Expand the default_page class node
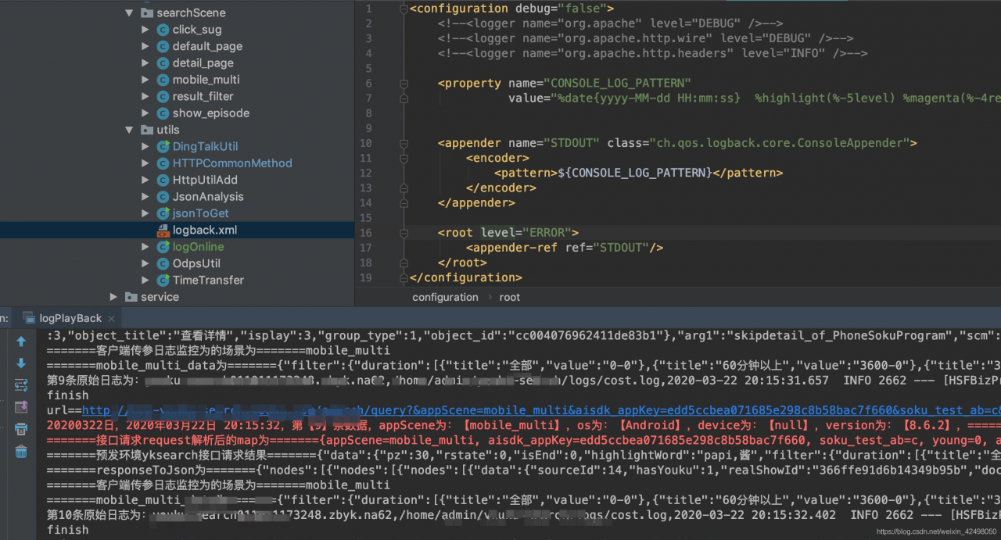 pyautogui.click(x=145, y=46)
